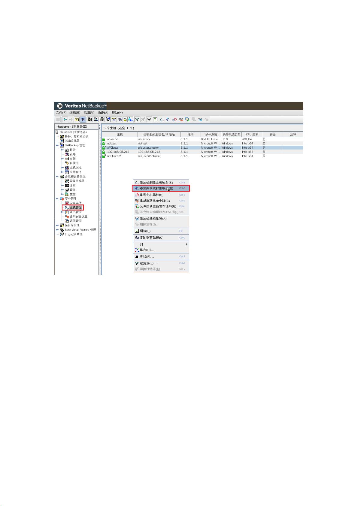Viewport: 358px width, 506px height.
Task: Click the padlock toolbar icon
Action: click(125, 119)
